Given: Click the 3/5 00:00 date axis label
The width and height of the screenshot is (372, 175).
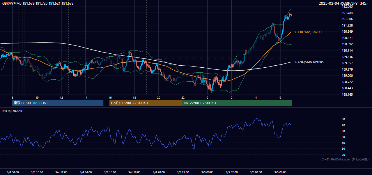Looking at the screenshot, I should (207, 172).
